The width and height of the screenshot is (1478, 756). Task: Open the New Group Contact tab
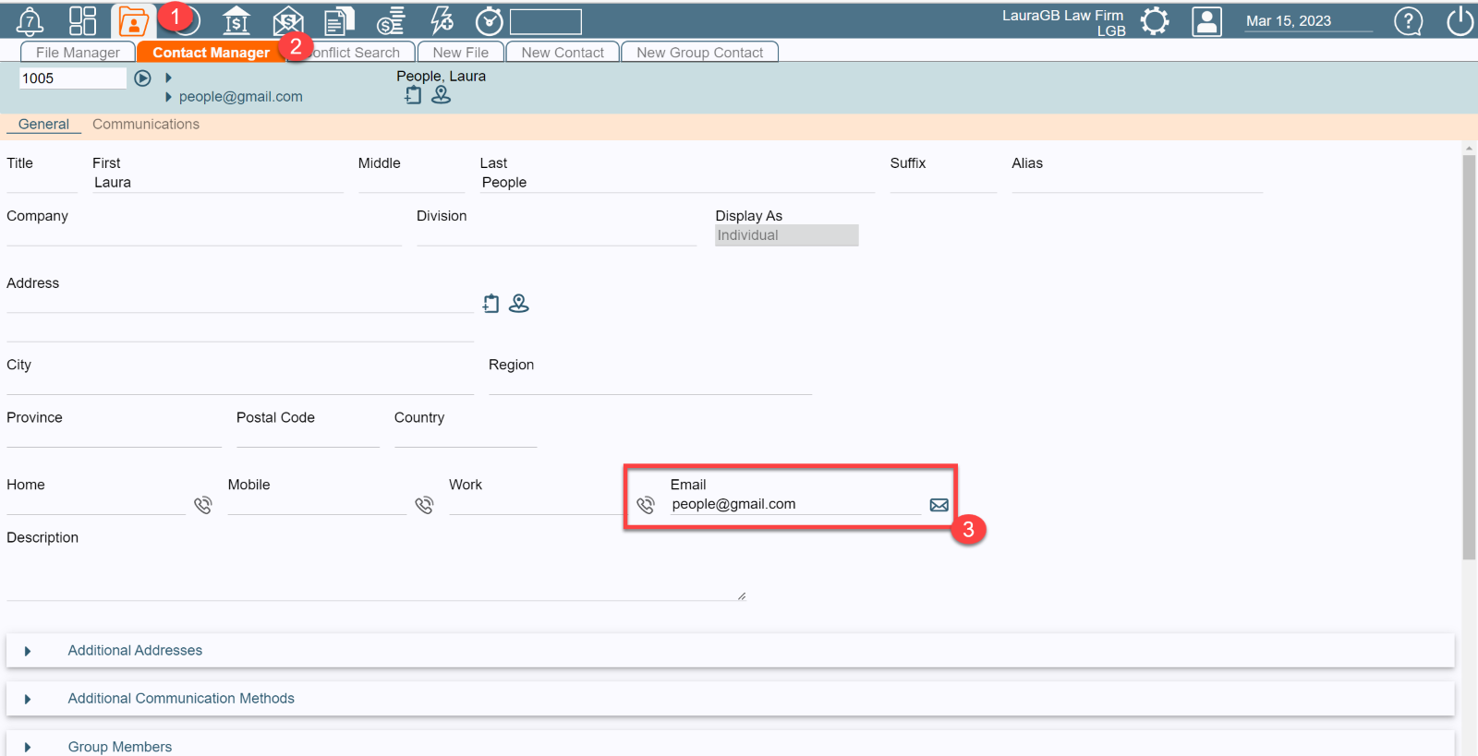(x=699, y=52)
